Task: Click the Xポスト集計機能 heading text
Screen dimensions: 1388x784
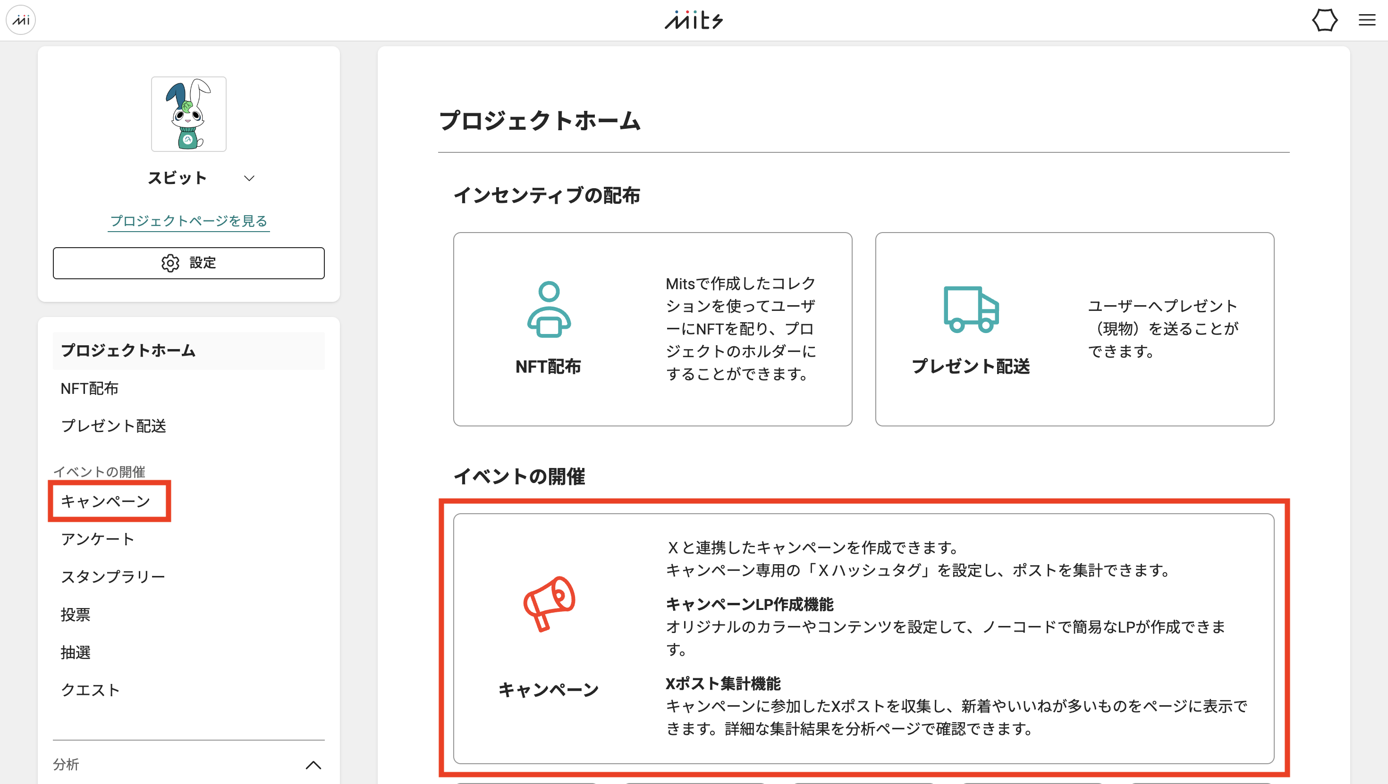Action: tap(723, 684)
